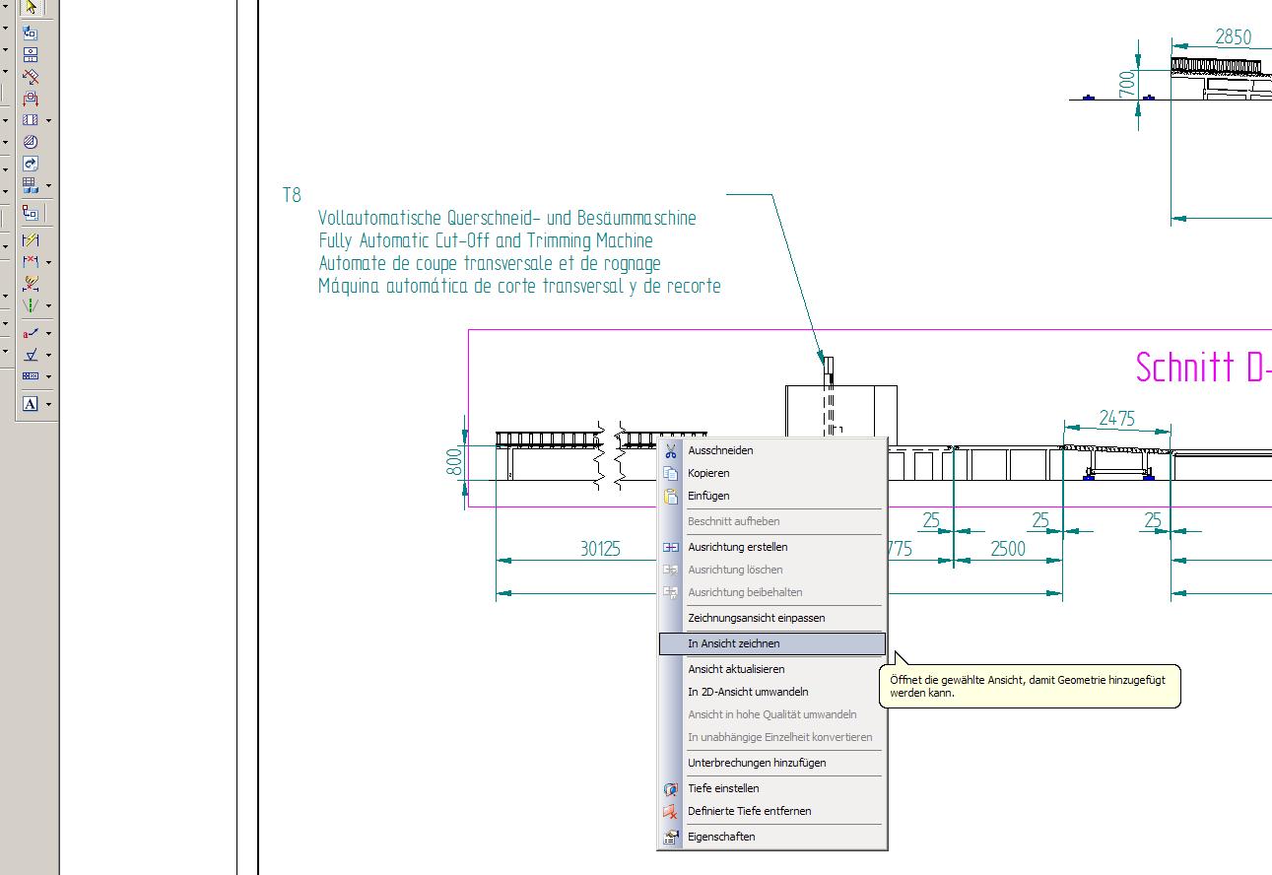Activate the Select arrow tool
Screen dimensions: 1272x875
[x=31, y=7]
